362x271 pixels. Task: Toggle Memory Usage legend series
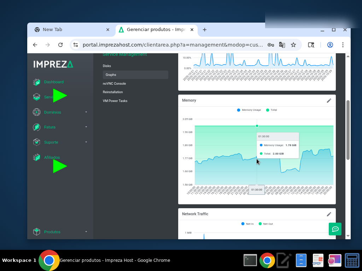(x=249, y=110)
